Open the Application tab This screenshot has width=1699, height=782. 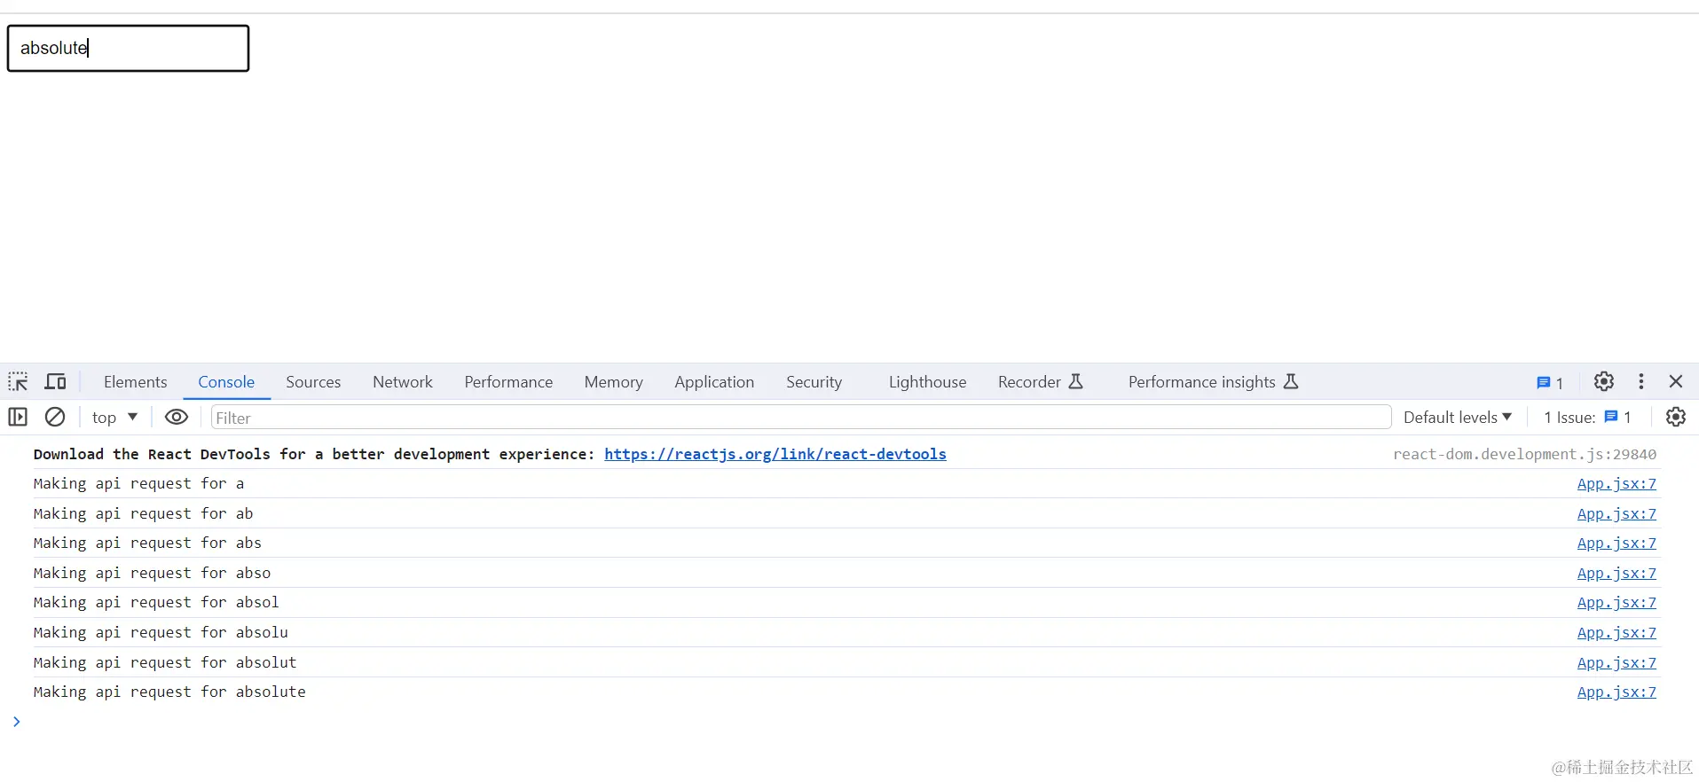[714, 382]
